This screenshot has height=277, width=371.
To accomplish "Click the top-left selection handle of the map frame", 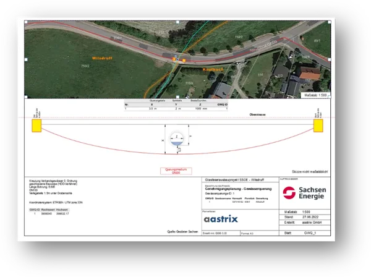I will pos(25,20).
